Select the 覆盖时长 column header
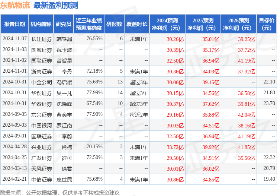Viewport: 277px width, 196px height. (137, 24)
